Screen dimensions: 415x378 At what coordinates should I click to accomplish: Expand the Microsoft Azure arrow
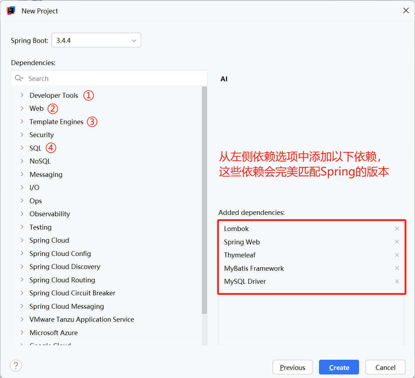(22, 333)
